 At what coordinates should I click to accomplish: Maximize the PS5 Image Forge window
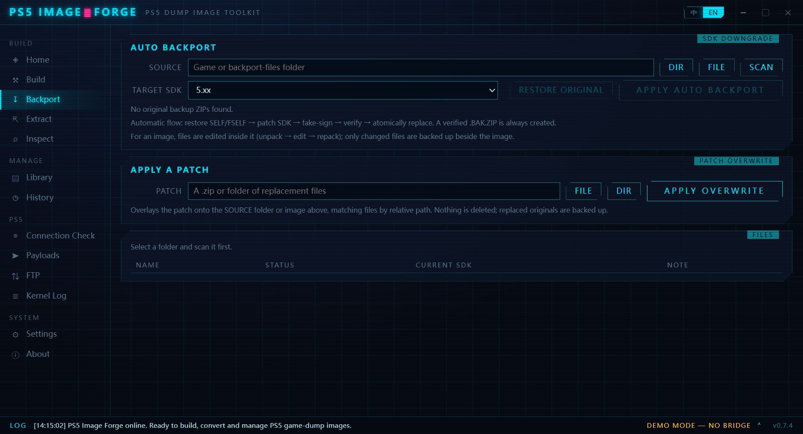[x=766, y=13]
